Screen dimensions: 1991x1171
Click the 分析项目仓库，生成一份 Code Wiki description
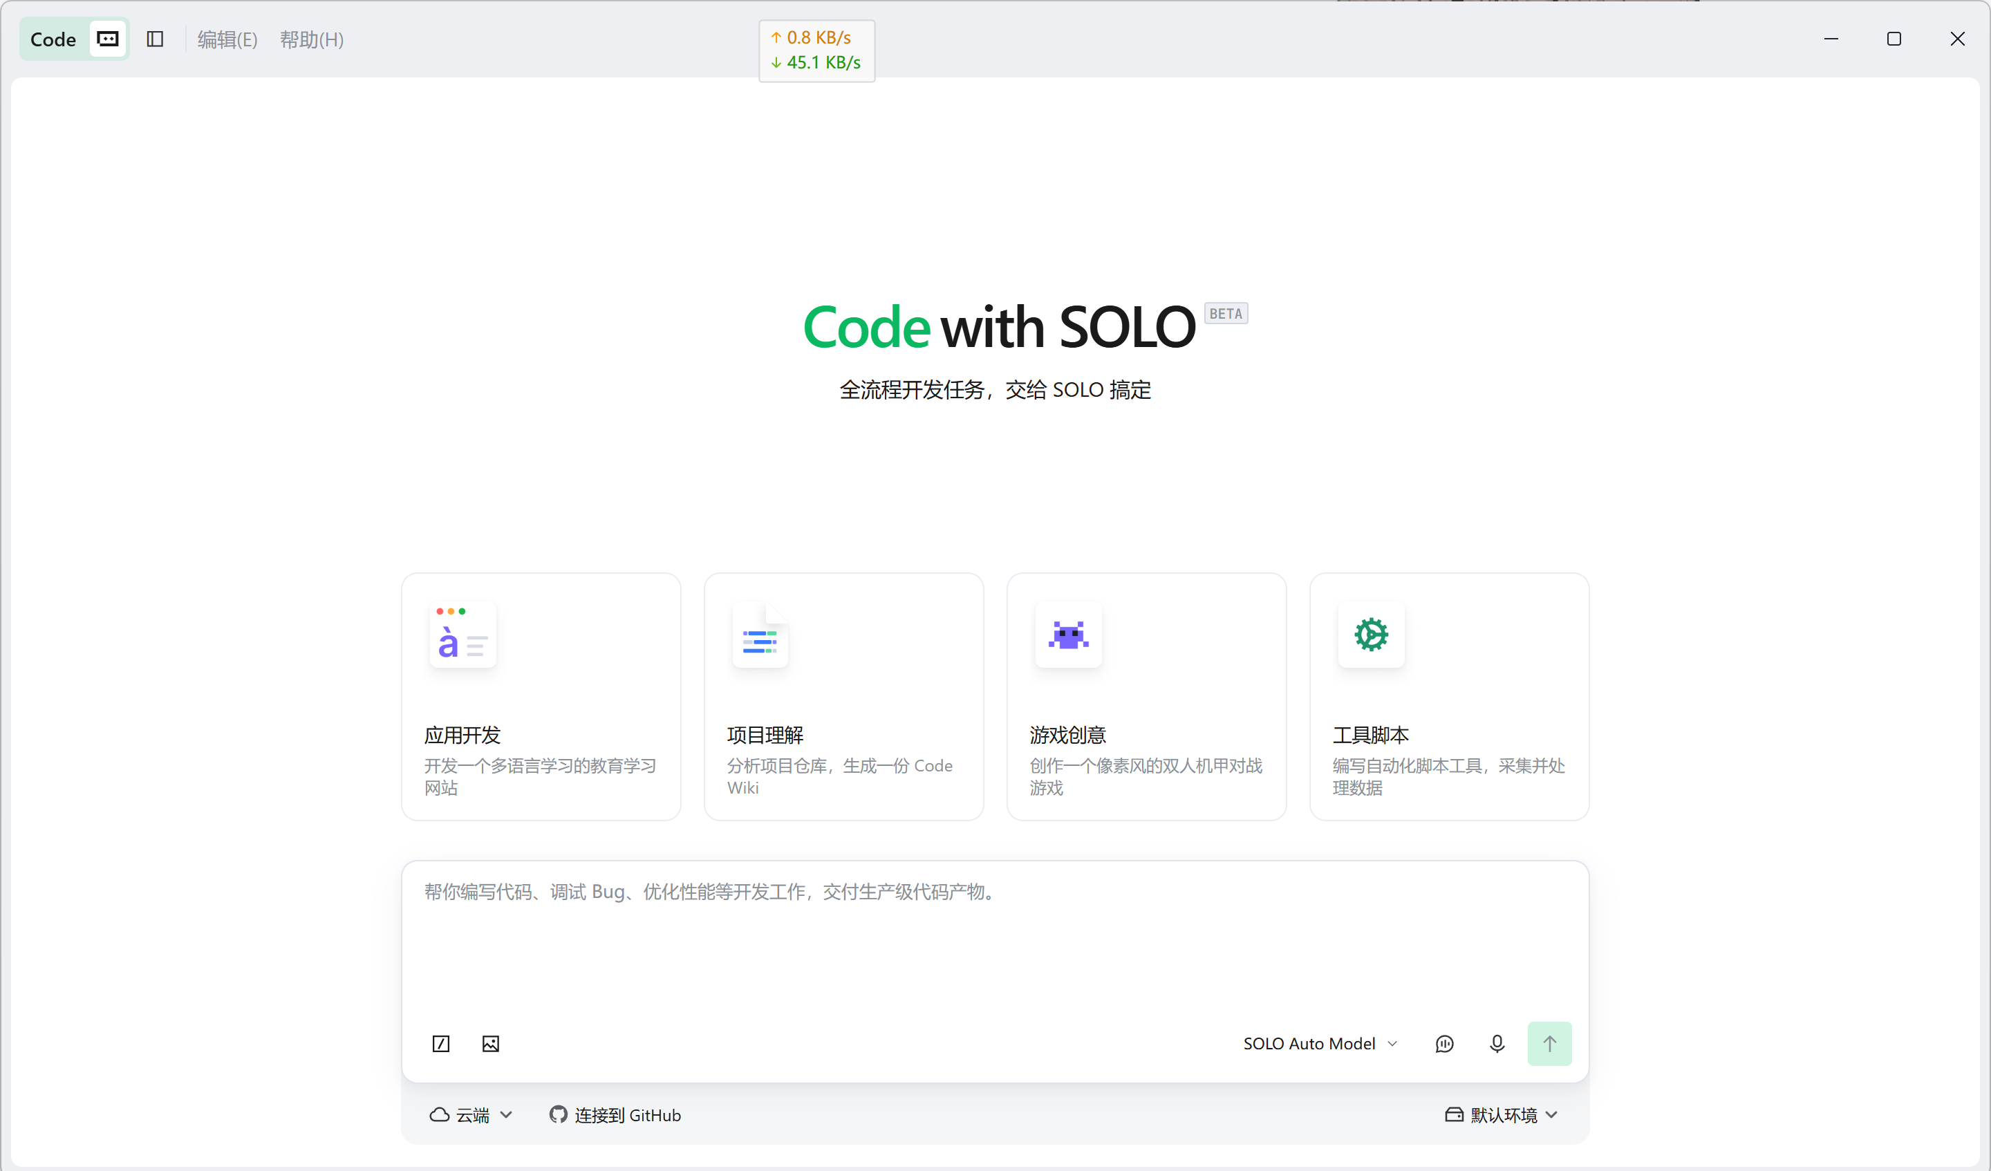(840, 777)
